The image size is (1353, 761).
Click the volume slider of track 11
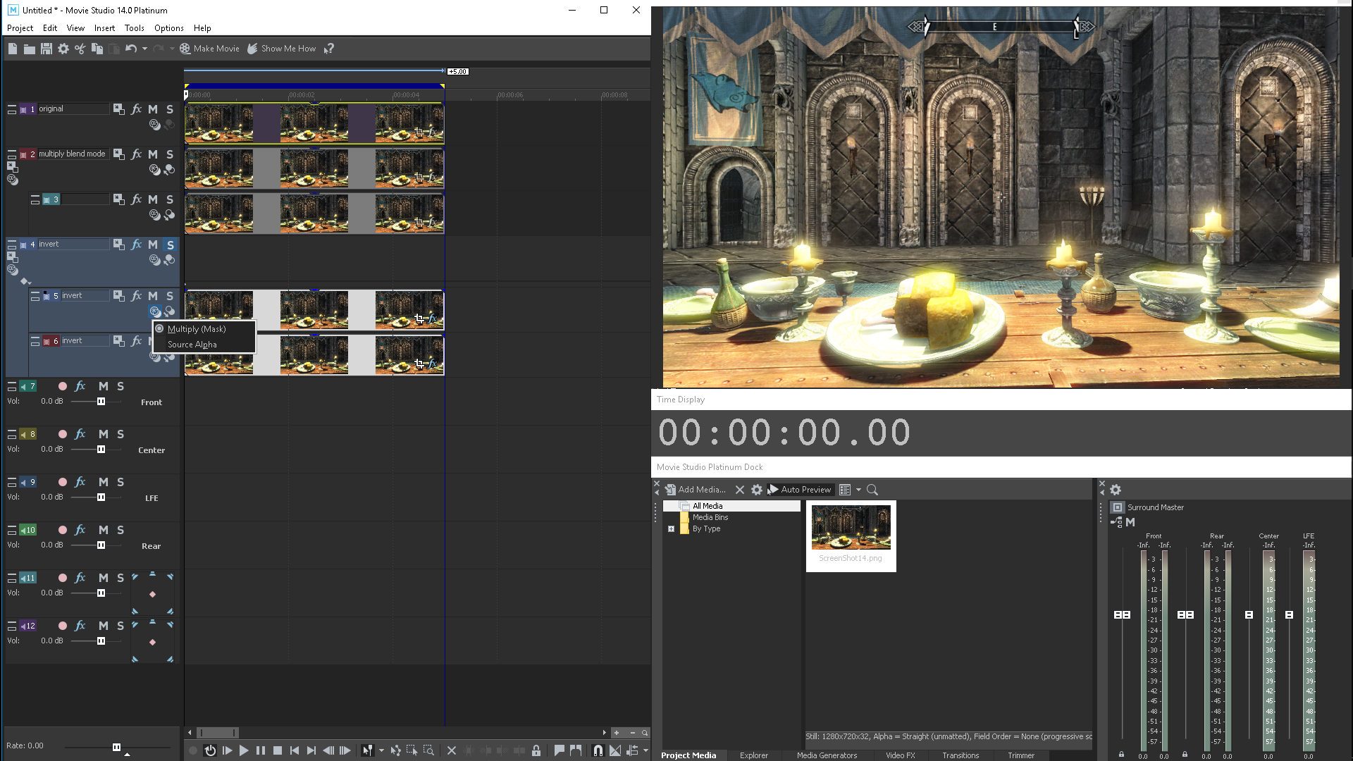[101, 593]
